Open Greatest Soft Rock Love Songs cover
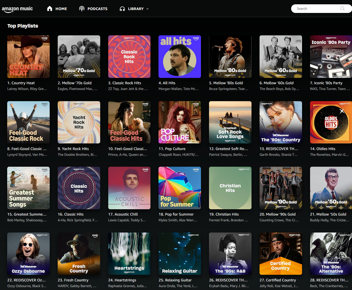The width and height of the screenshot is (352, 290). [230, 122]
